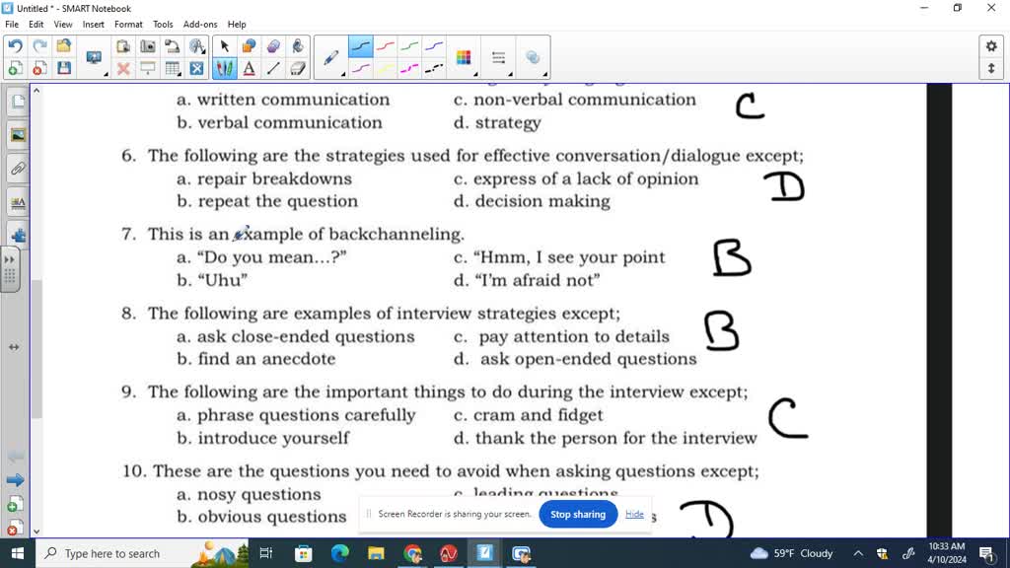The width and height of the screenshot is (1010, 568).
Task: Hide the screen recorder sharing banner
Action: click(x=634, y=514)
